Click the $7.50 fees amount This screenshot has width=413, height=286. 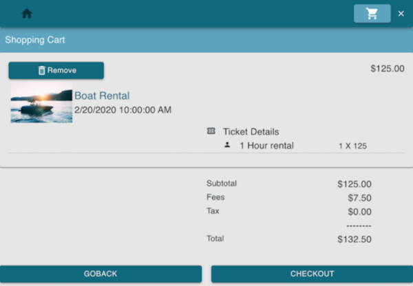point(359,198)
